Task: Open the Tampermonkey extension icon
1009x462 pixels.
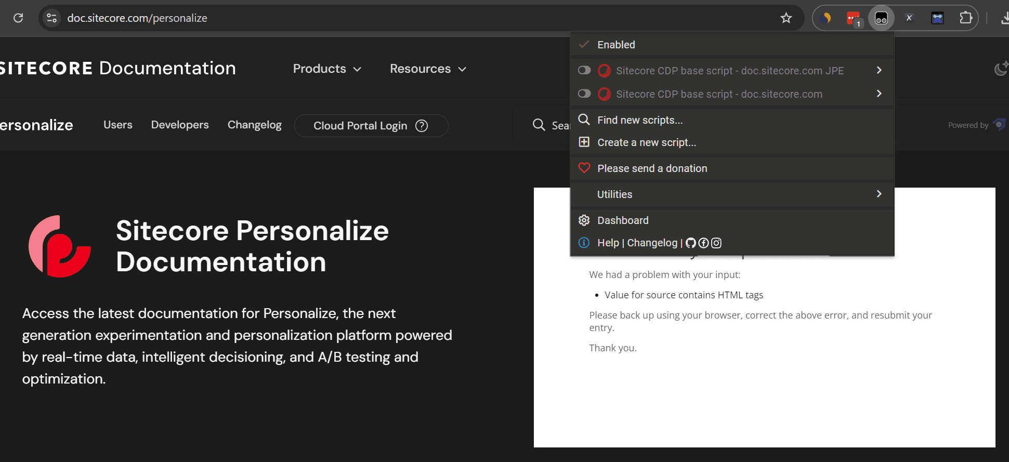Action: [x=881, y=18]
